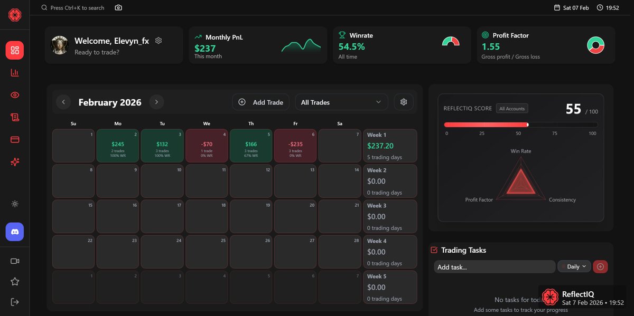Click the video camera sidebar icon
Screen dimensions: 634x316
[15, 261]
